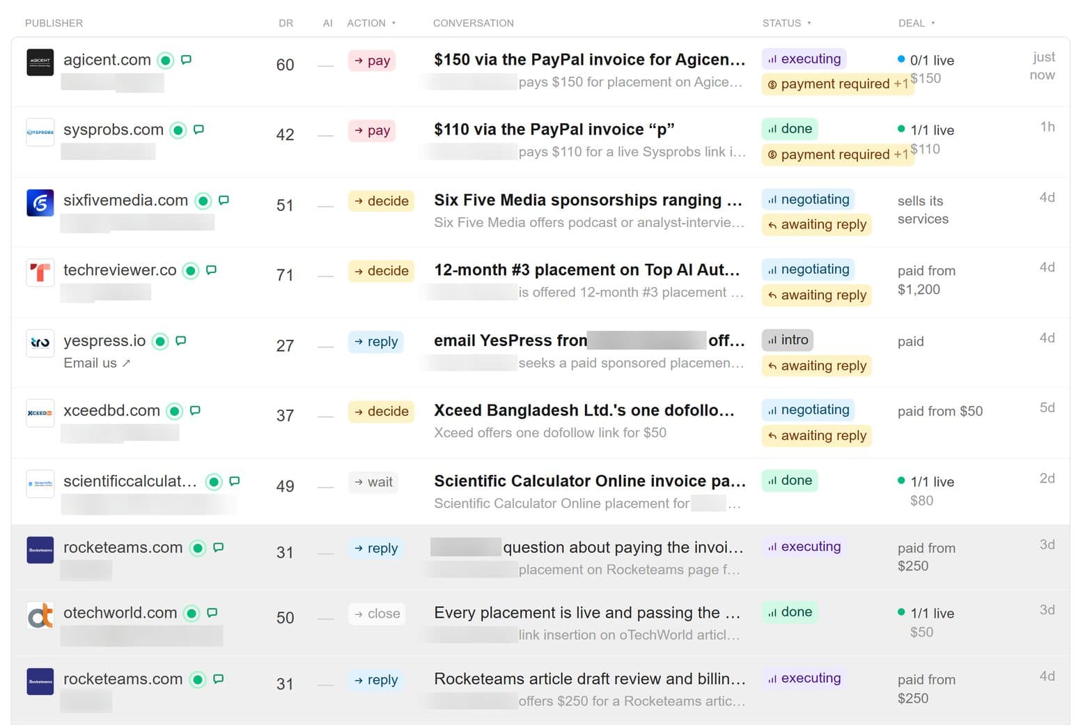The image size is (1092, 725).
Task: Open the '12-month #3 placement' conversation
Action: click(x=587, y=270)
